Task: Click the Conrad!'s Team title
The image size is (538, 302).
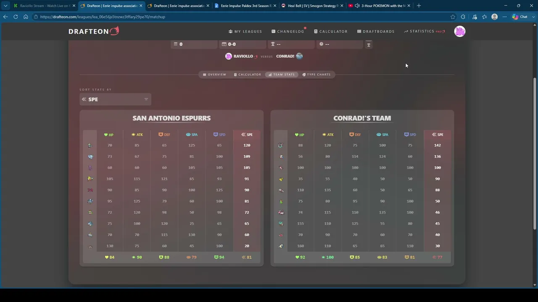Action: pyautogui.click(x=362, y=118)
